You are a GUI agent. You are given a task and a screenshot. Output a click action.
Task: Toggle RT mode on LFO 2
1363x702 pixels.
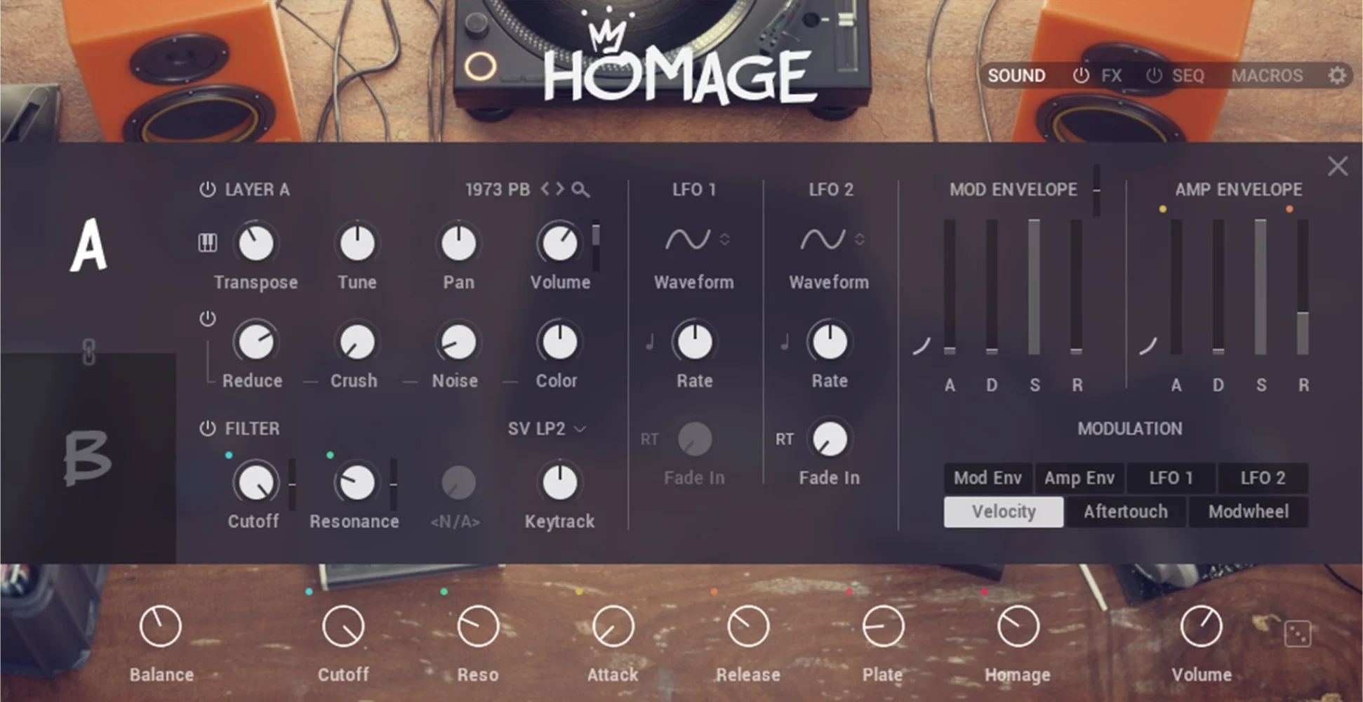(784, 439)
